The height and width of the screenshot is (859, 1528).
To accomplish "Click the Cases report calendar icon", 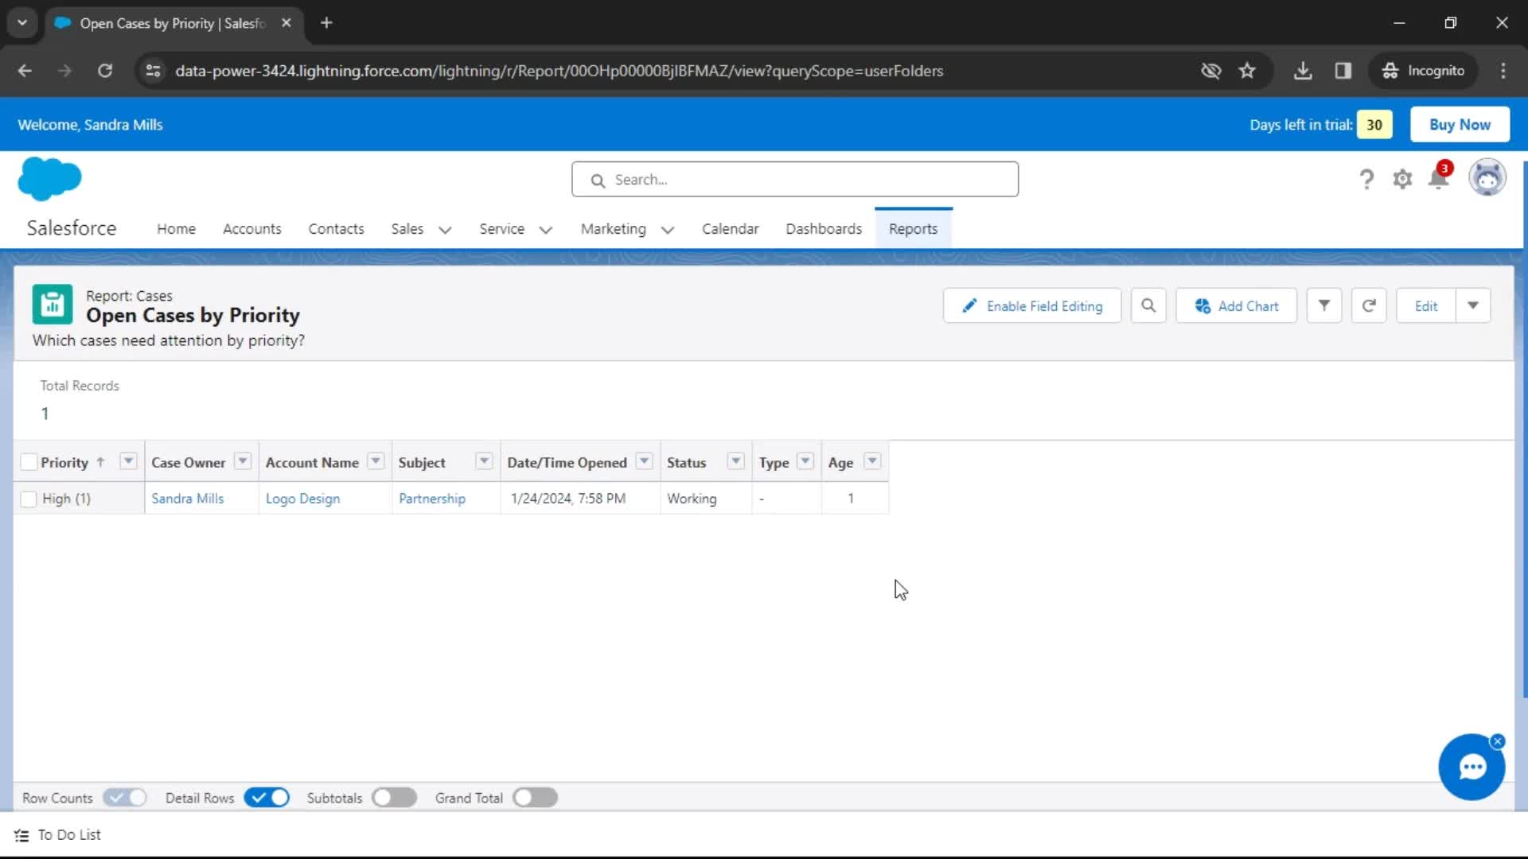I will pos(53,305).
